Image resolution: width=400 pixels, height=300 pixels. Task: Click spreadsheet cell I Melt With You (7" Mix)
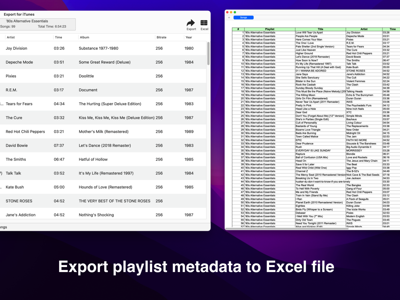(x=320, y=216)
